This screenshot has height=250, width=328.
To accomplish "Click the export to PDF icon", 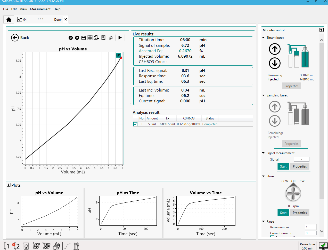I will pos(96,38).
